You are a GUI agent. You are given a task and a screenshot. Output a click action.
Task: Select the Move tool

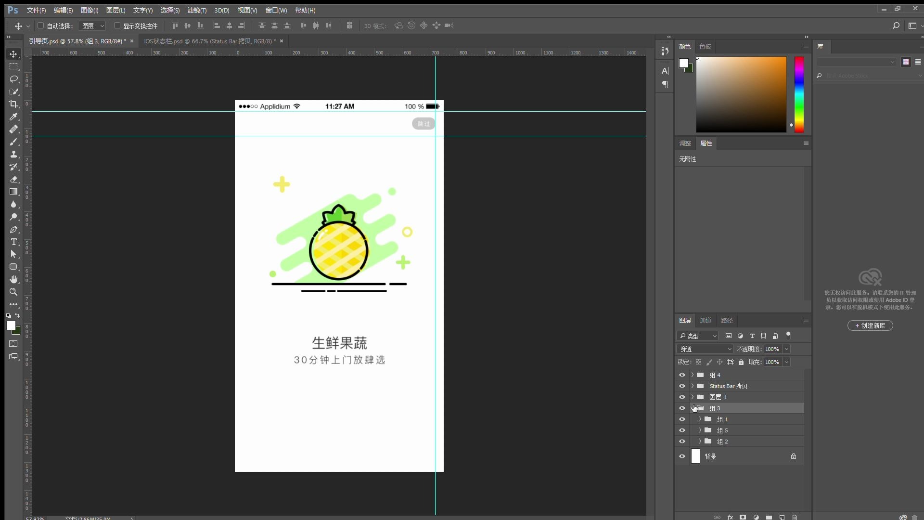pos(13,54)
